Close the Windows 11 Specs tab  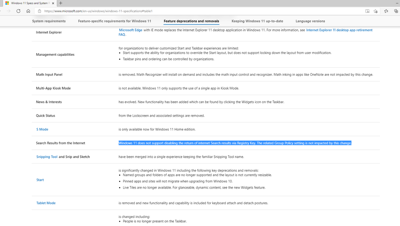coord(53,3)
